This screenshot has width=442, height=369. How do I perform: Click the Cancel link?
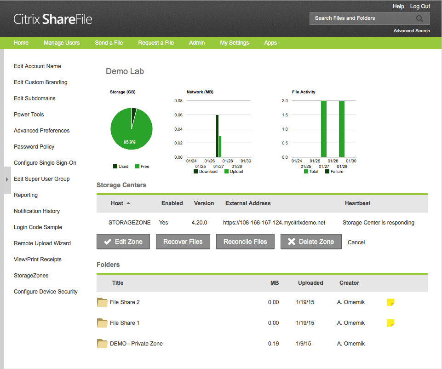(356, 242)
